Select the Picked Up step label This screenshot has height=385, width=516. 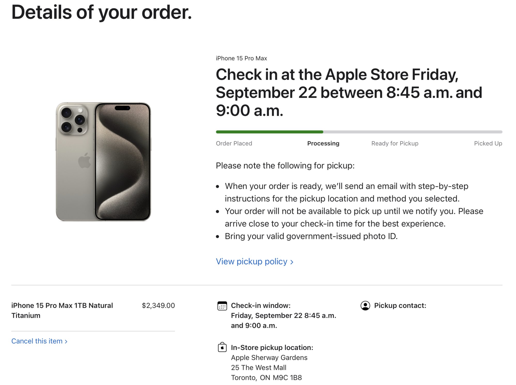click(488, 144)
